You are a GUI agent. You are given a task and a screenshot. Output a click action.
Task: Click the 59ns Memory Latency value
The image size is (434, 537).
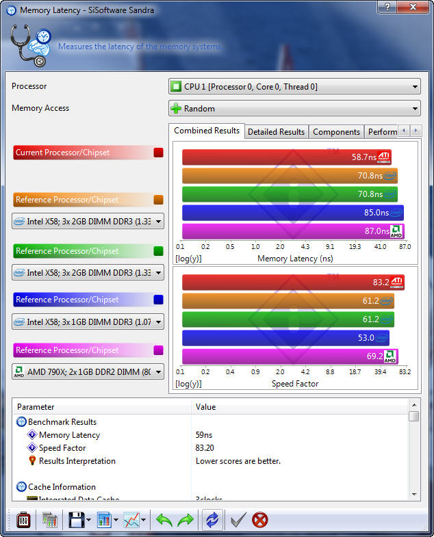(203, 435)
